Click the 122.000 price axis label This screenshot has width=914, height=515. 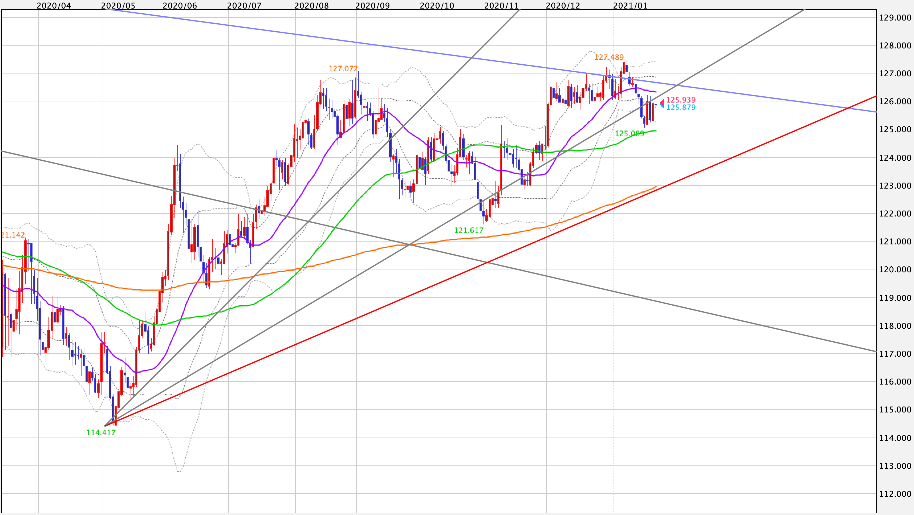click(895, 214)
